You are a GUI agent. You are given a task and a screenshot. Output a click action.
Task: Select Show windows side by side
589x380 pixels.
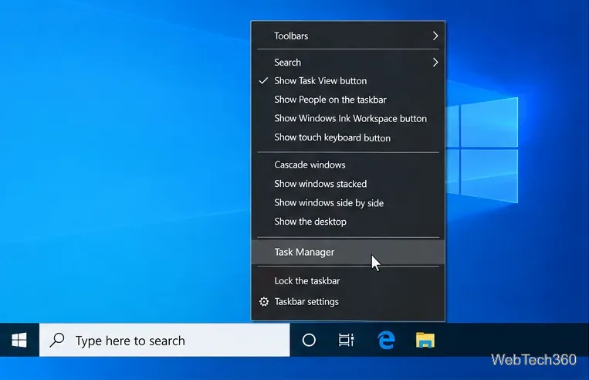tap(348, 203)
